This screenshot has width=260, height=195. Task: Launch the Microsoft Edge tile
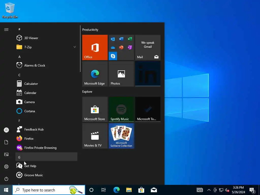(x=95, y=74)
